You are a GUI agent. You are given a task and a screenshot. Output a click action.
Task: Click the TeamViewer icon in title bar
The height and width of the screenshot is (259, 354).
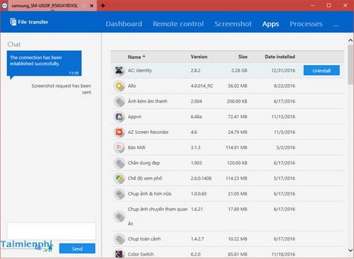[x=4, y=6]
